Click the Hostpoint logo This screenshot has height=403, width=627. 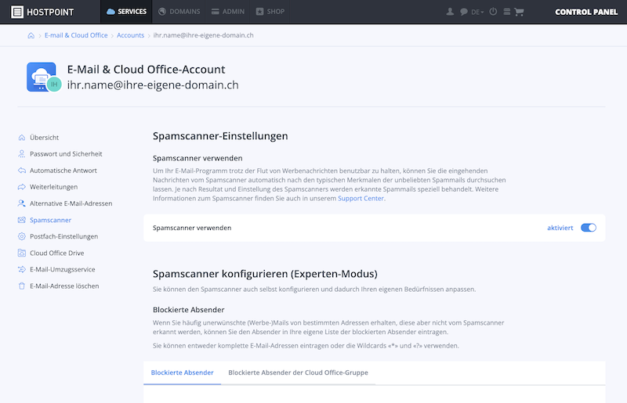click(42, 12)
